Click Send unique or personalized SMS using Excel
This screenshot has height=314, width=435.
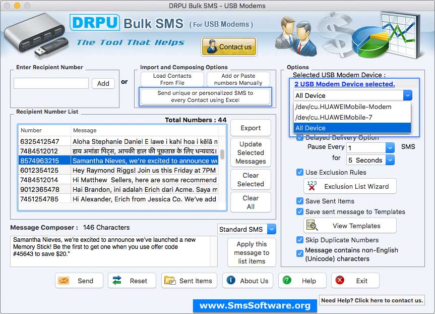tap(205, 96)
